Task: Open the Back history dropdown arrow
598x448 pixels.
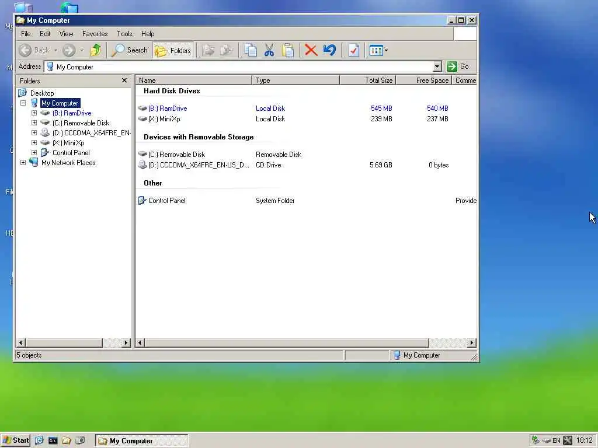Action: tap(55, 50)
